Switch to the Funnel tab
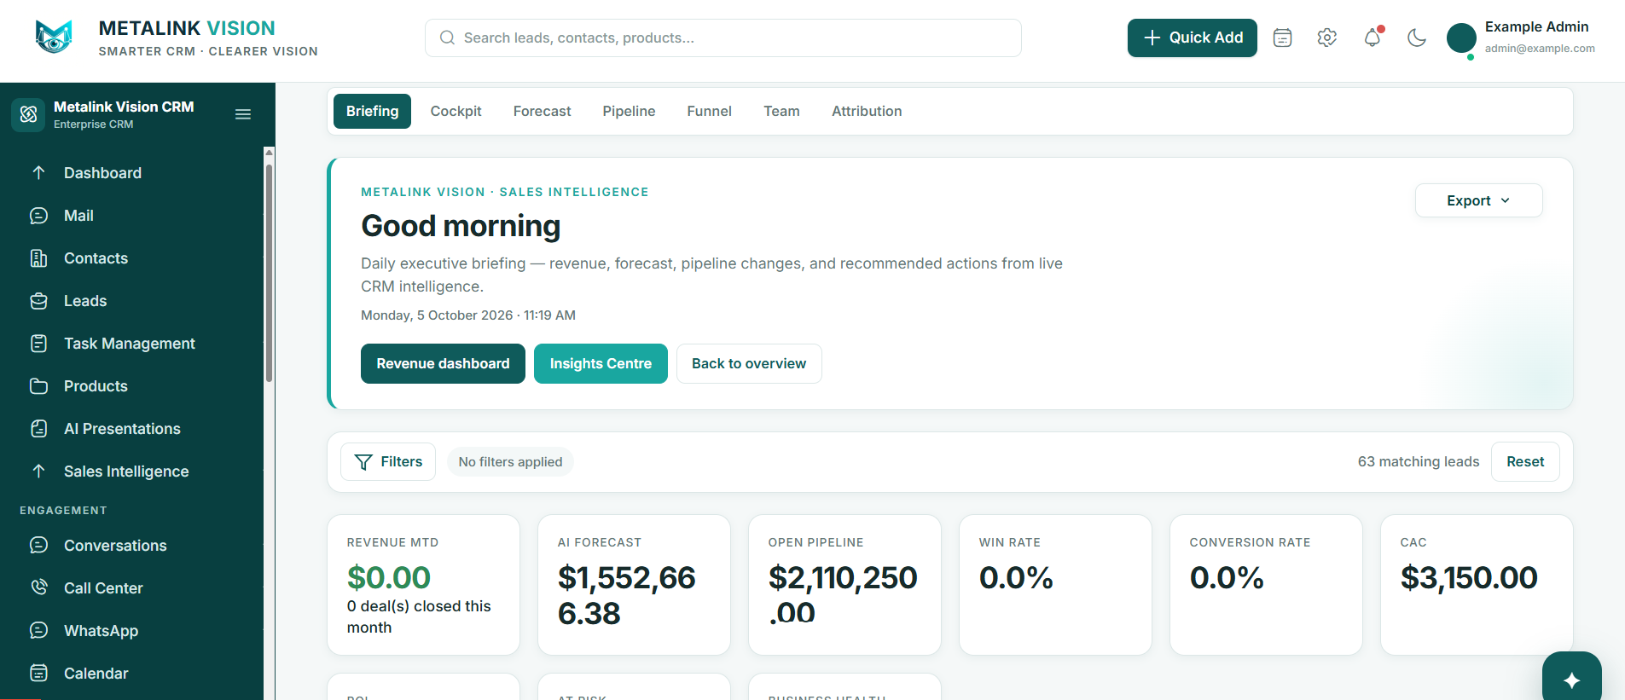This screenshot has height=700, width=1625. point(709,111)
